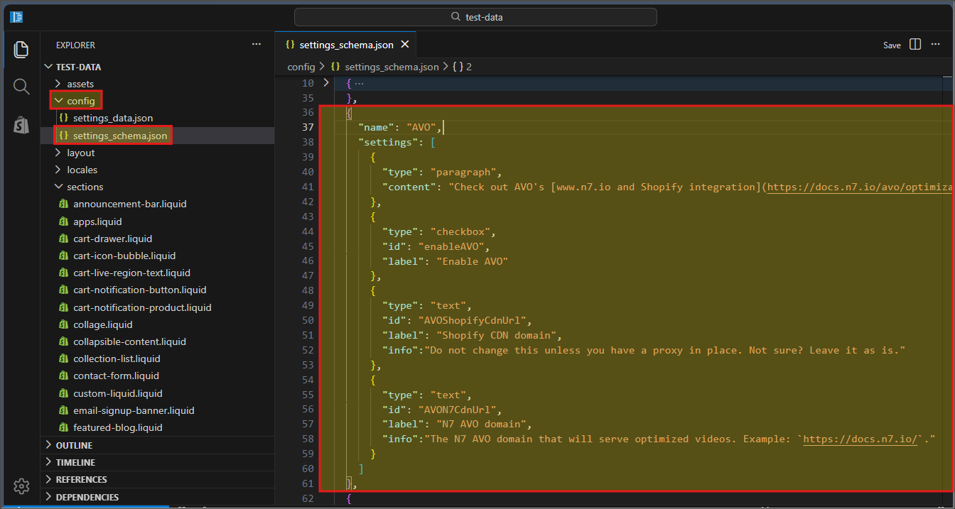
Task: Open email-signup-banner.liquid file
Action: [158, 410]
